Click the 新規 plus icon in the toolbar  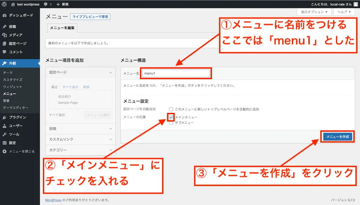point(58,5)
